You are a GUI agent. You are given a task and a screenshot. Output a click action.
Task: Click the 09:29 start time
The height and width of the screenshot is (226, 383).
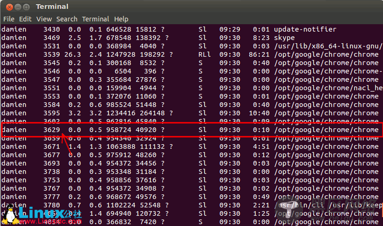point(230,29)
